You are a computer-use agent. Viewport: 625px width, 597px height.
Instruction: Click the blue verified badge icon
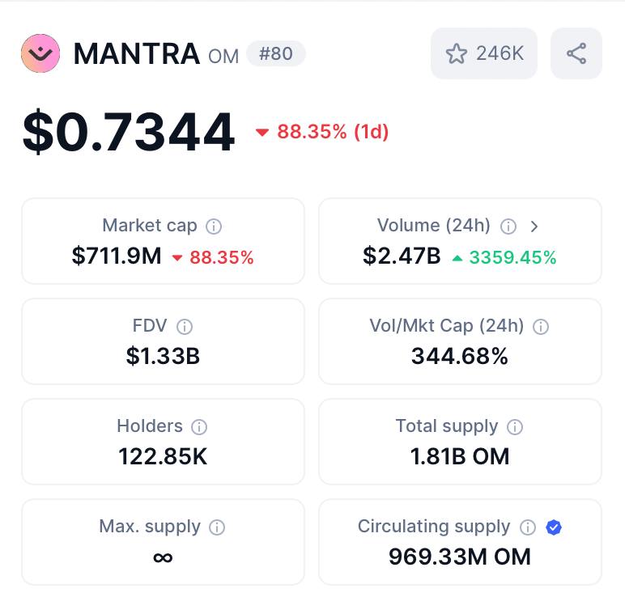tap(554, 527)
